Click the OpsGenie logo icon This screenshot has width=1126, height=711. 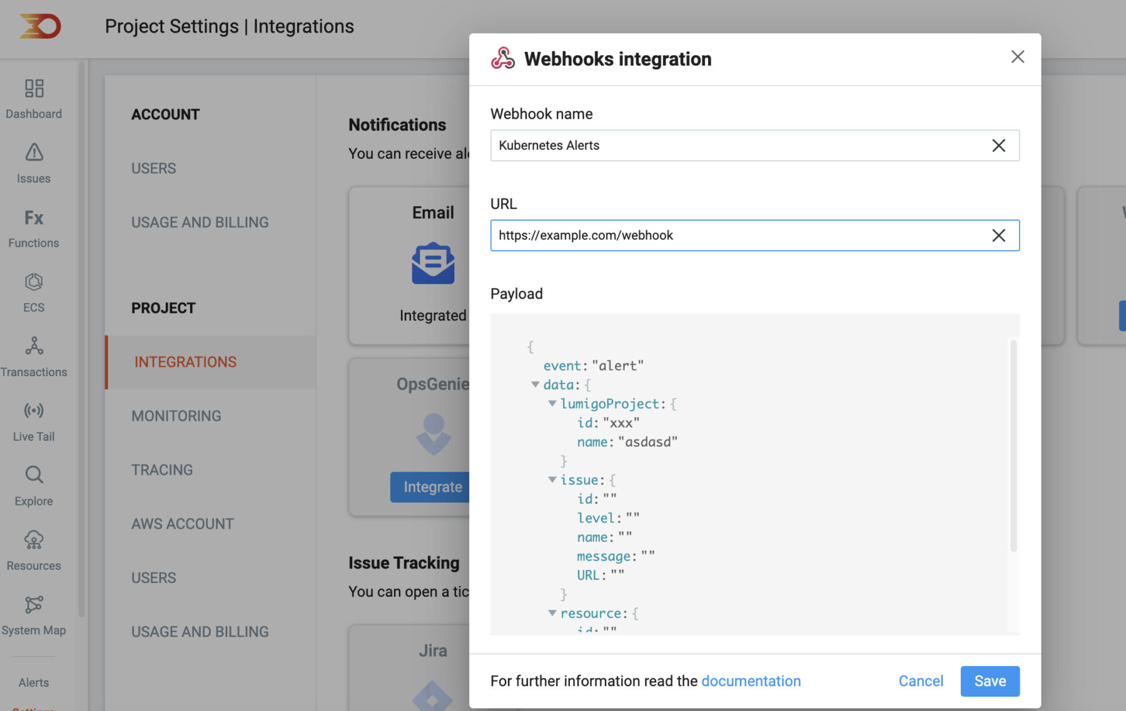coord(433,433)
